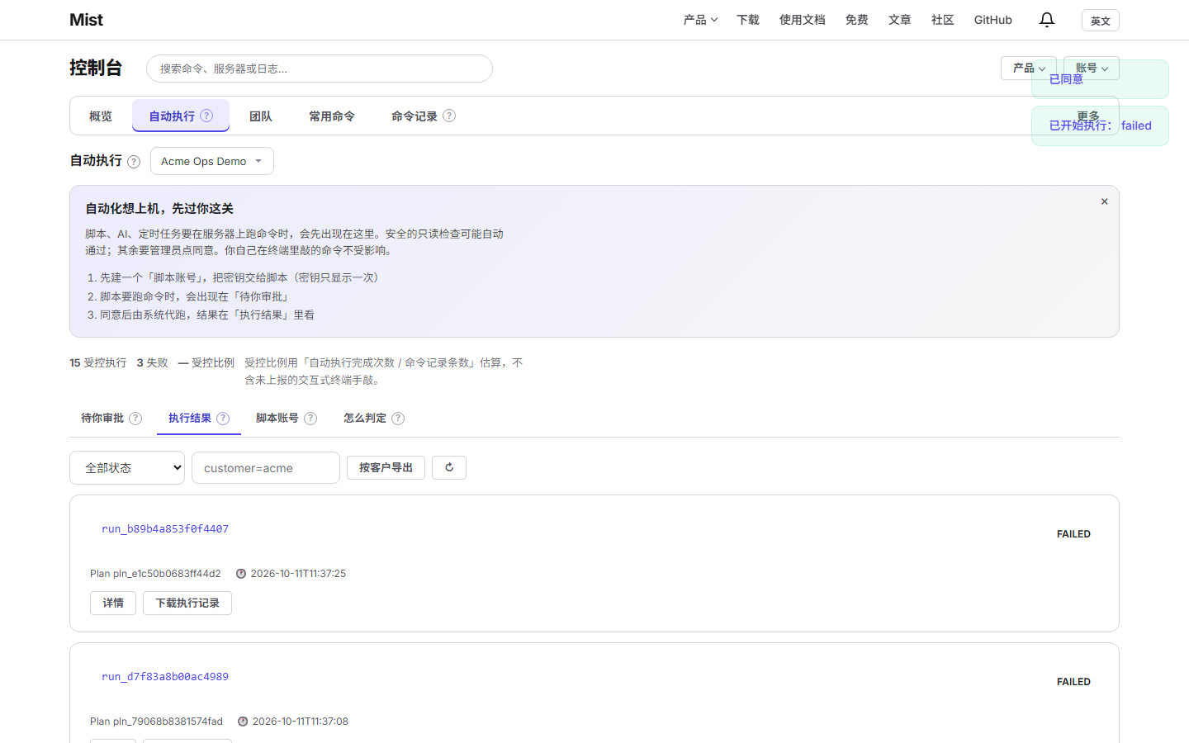Open the Acme Ops Demo team selector

coord(212,161)
